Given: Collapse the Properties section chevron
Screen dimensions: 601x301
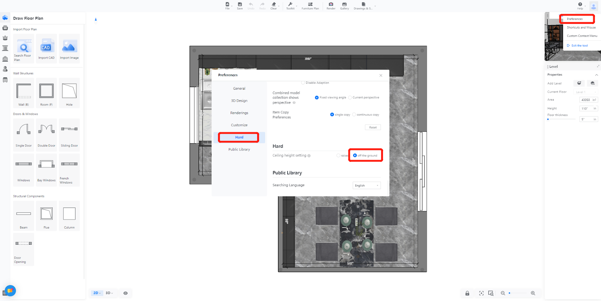Looking at the screenshot, I should pyautogui.click(x=596, y=75).
